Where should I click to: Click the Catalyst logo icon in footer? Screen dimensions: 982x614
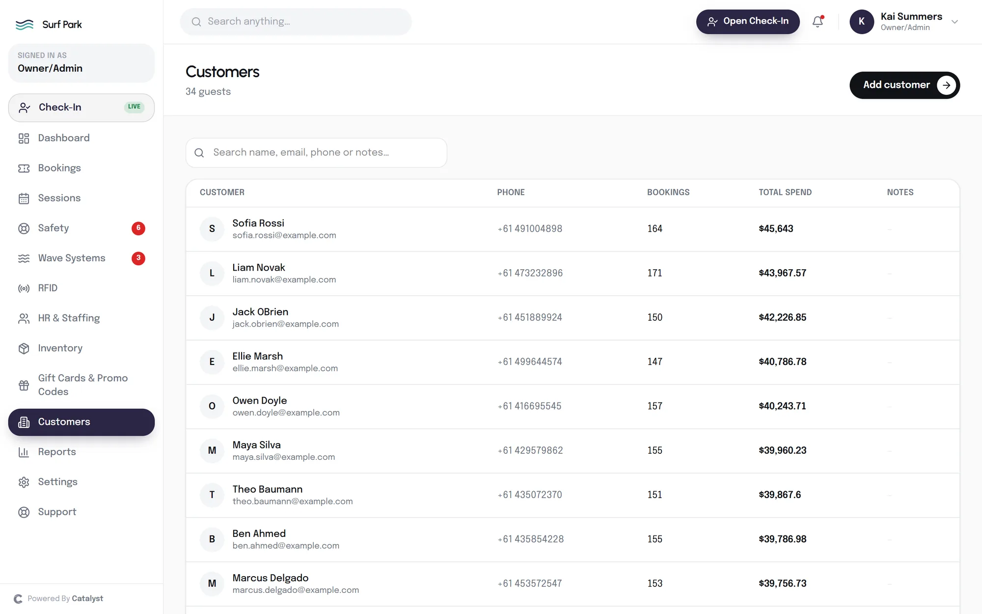(18, 599)
